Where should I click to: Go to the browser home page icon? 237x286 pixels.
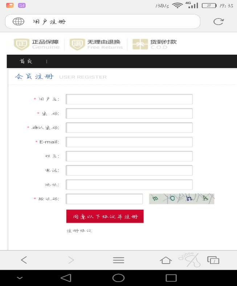166,260
